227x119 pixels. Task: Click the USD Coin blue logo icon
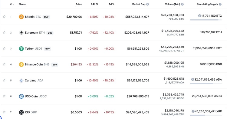[21, 96]
